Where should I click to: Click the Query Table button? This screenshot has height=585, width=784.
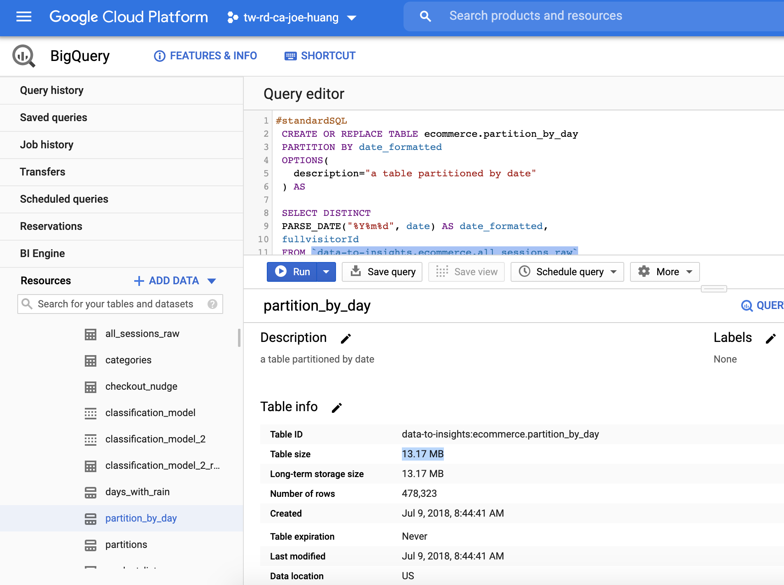click(x=763, y=306)
